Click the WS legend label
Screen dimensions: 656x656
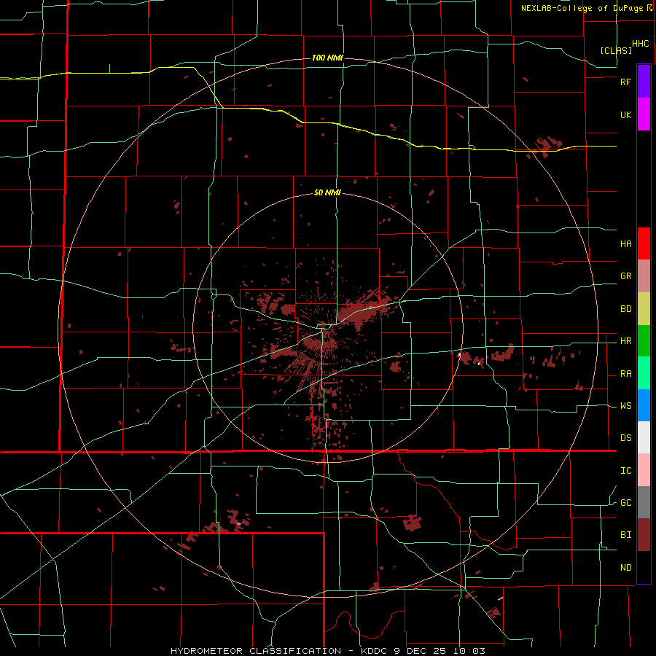(625, 406)
